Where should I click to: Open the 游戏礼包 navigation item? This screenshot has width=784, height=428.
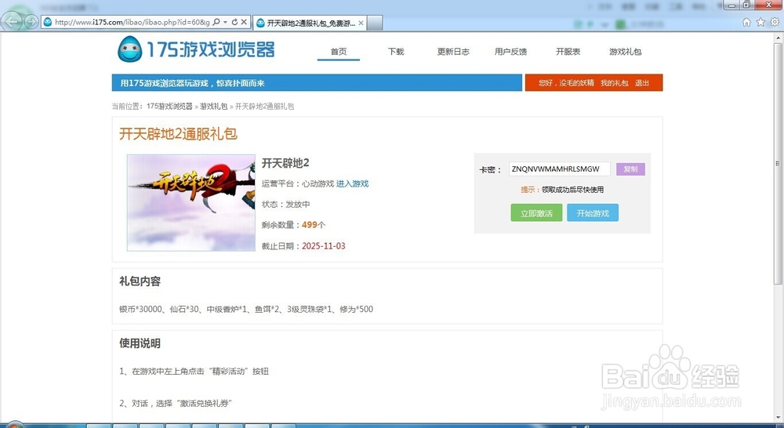pyautogui.click(x=625, y=52)
